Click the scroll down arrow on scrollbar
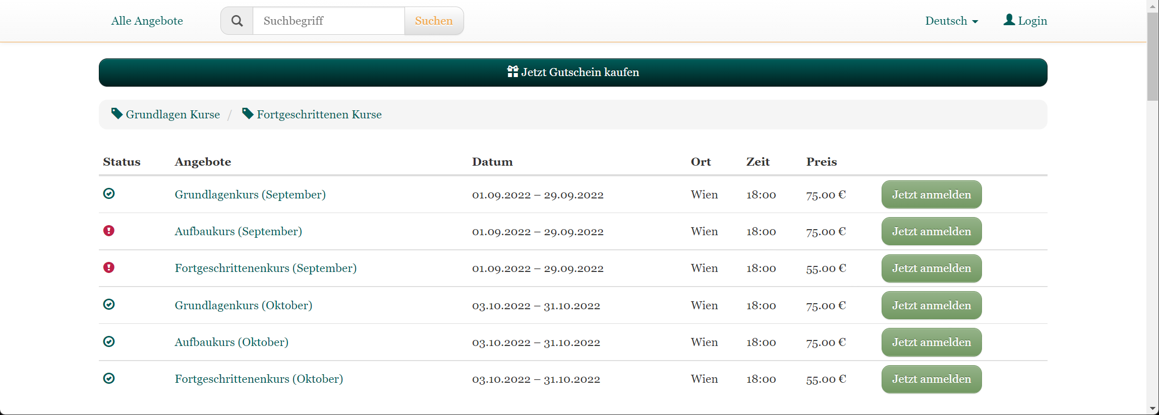 pyautogui.click(x=1152, y=408)
